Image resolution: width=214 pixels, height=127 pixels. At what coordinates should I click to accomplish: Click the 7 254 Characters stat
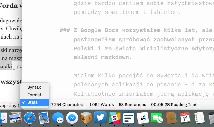pos(68,105)
